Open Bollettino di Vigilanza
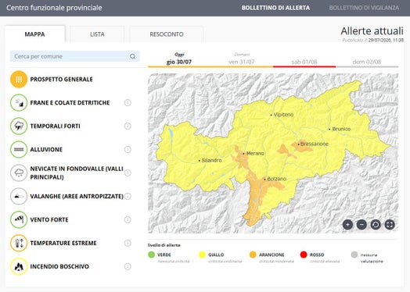 [x=364, y=8]
